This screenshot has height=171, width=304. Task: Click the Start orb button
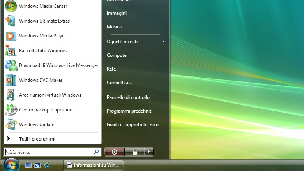click(x=11, y=165)
